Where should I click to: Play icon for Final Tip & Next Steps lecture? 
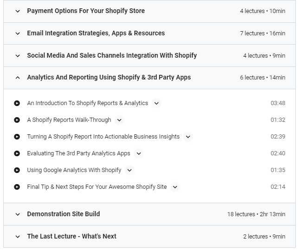(17, 187)
